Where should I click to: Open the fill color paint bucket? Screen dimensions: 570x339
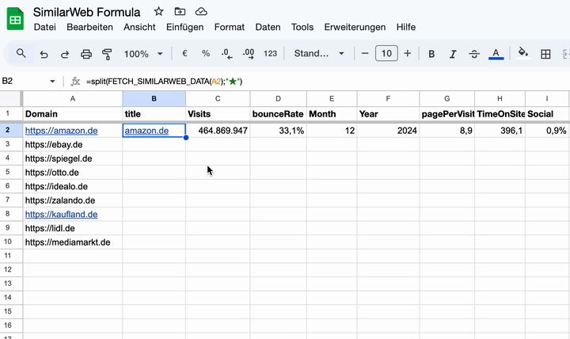(523, 53)
